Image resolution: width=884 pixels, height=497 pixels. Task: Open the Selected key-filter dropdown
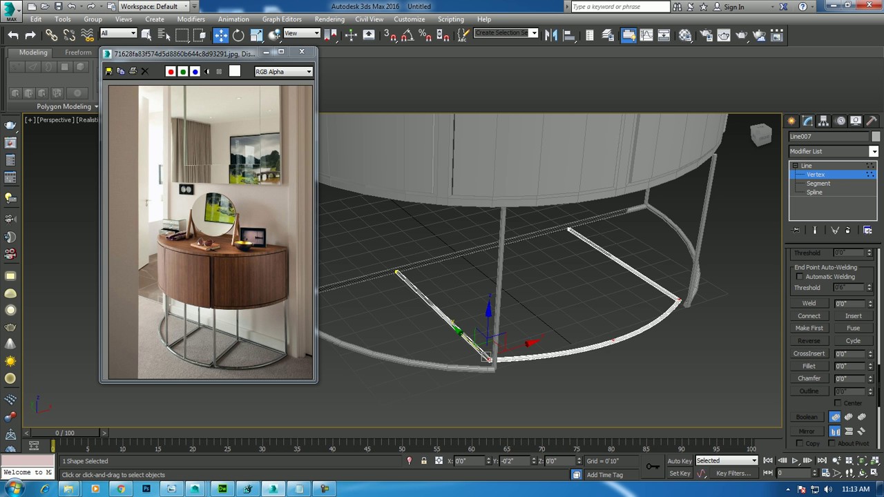click(x=727, y=460)
